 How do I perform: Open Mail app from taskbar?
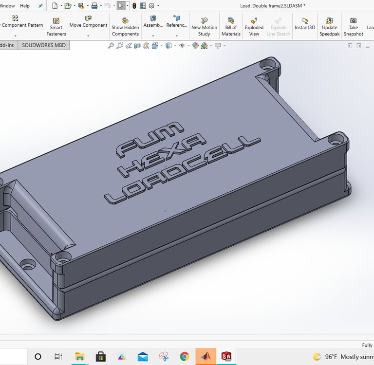pyautogui.click(x=143, y=357)
